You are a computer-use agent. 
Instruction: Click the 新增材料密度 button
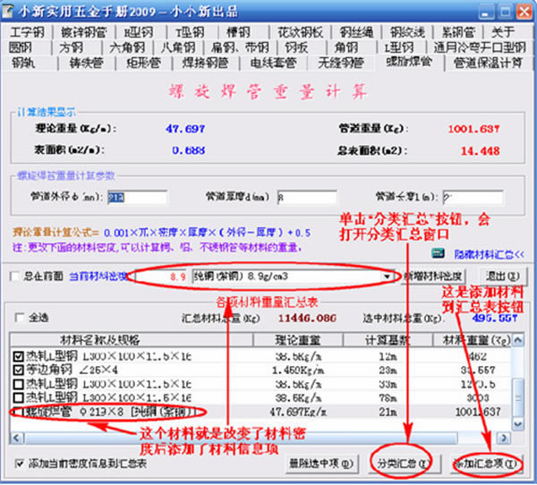click(x=433, y=276)
